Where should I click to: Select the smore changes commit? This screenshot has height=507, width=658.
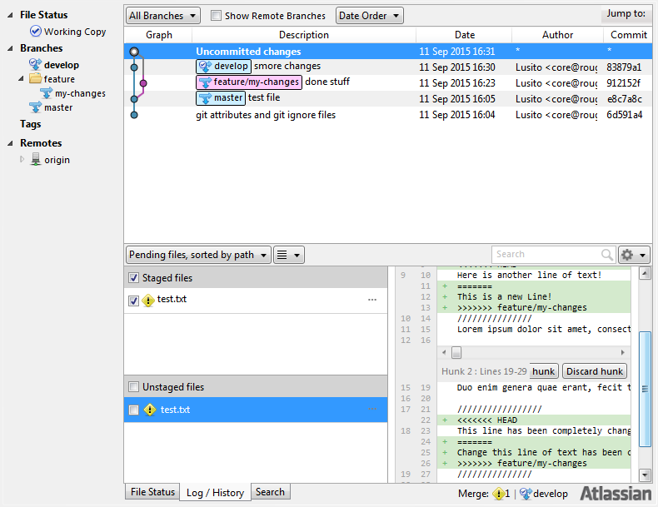point(388,67)
